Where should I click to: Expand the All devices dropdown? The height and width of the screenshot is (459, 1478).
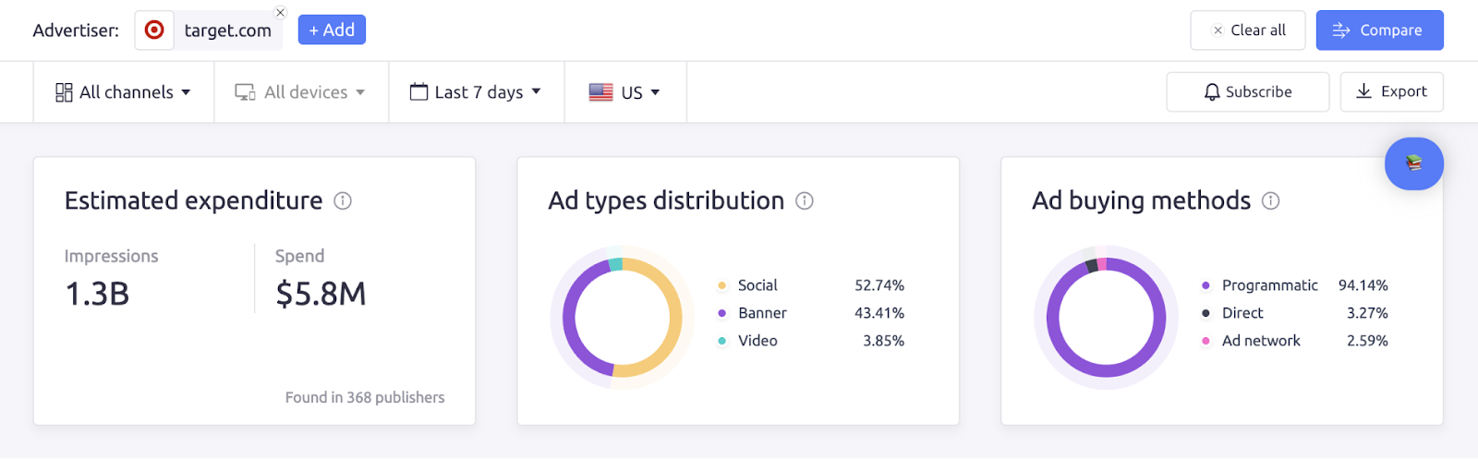pyautogui.click(x=301, y=92)
